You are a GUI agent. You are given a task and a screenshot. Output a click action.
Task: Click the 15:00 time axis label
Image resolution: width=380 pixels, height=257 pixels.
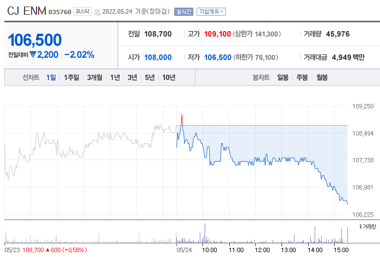point(341,250)
